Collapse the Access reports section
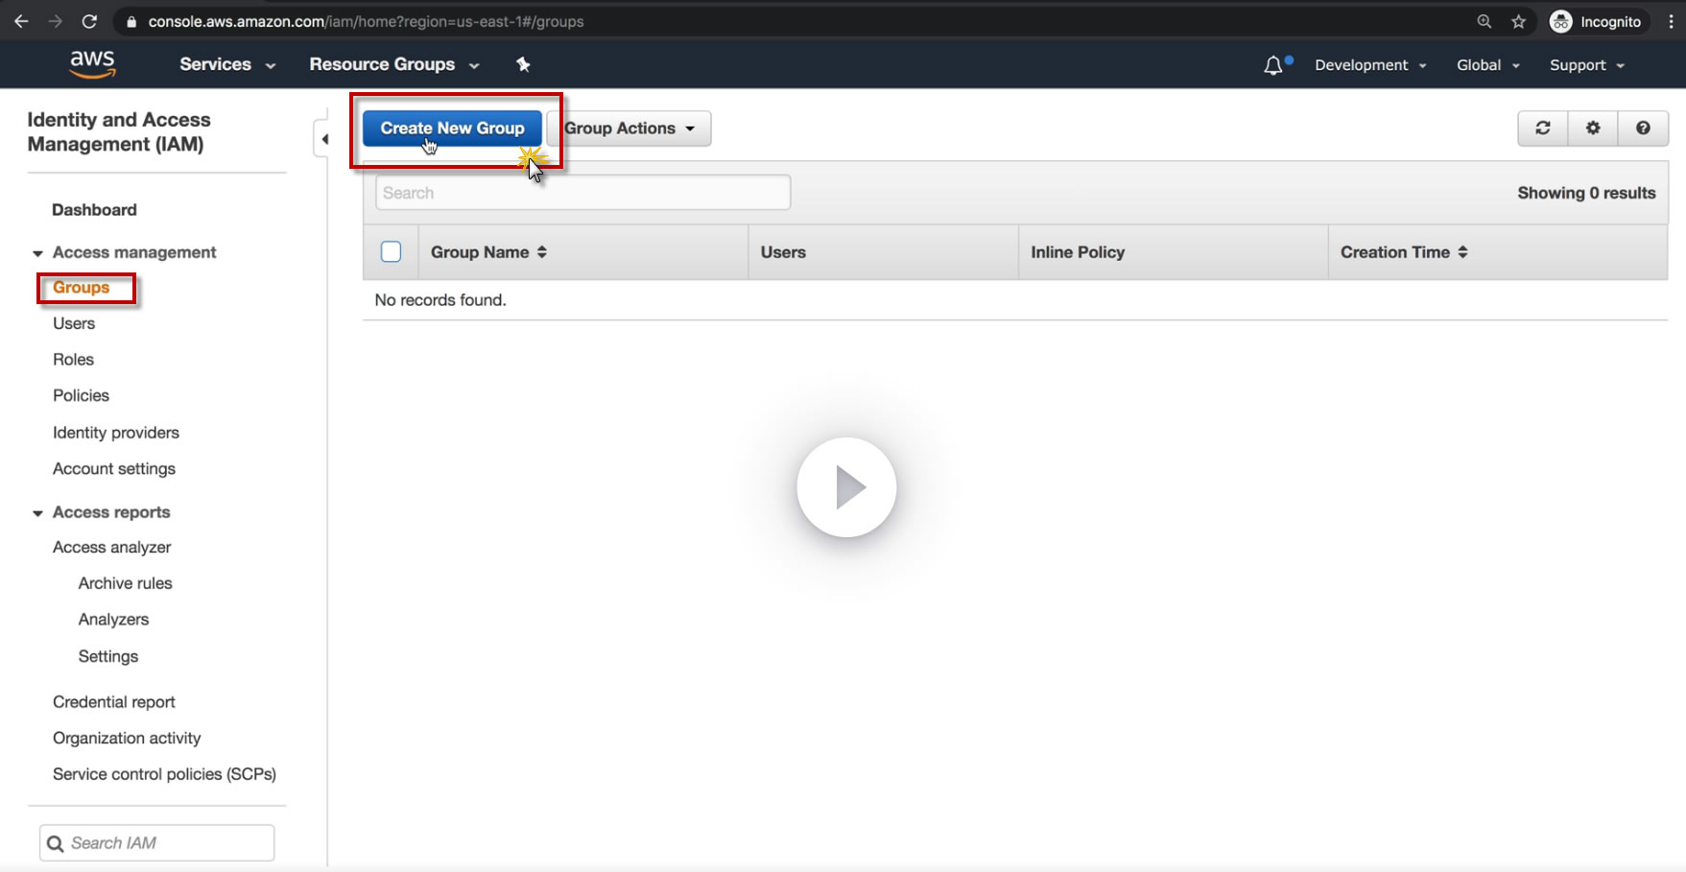The image size is (1686, 872). click(x=37, y=513)
